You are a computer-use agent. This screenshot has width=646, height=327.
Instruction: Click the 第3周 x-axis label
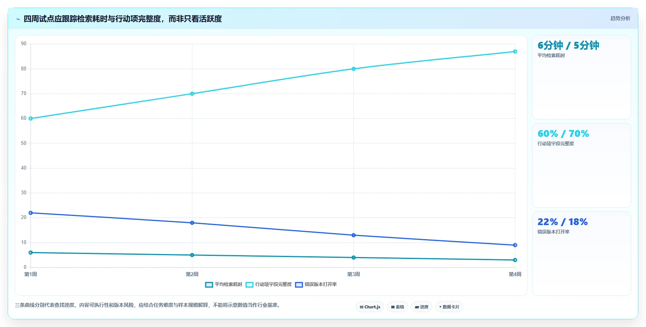353,274
